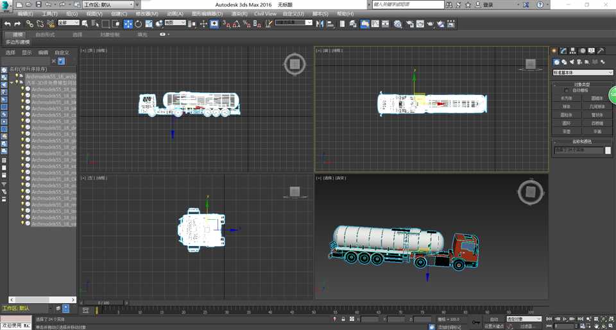Select the Link tool (chain icon)
The height and width of the screenshot is (330, 616).
tap(30, 24)
